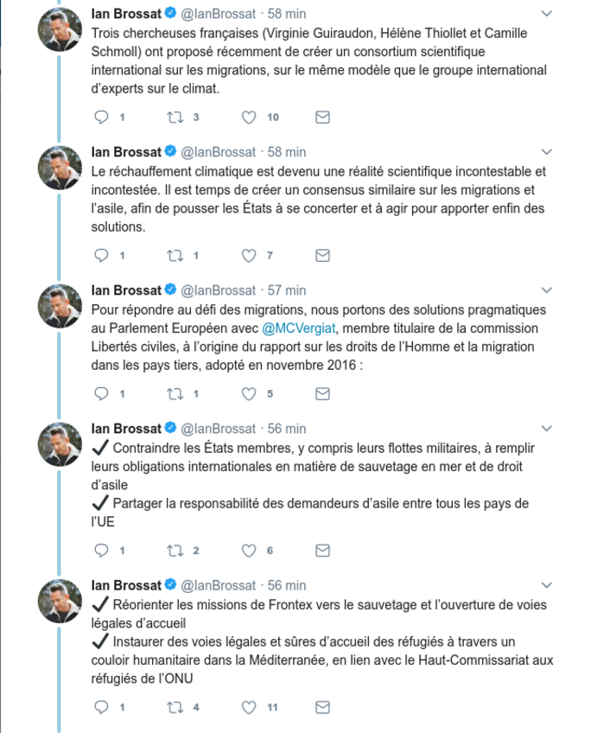Reply to the tweet about three French researchers
The height and width of the screenshot is (733, 591).
click(x=101, y=117)
